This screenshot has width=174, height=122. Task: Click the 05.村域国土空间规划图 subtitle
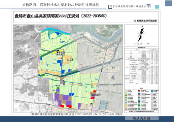(145, 21)
